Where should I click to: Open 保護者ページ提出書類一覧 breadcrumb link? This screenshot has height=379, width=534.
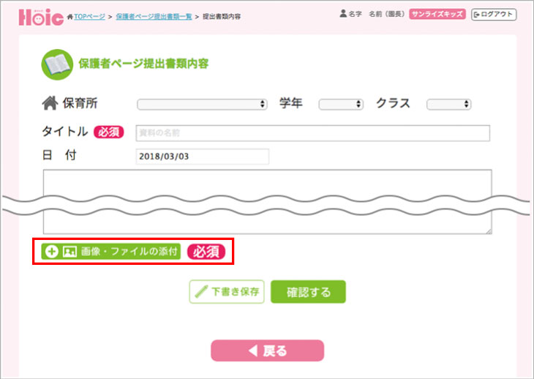coord(154,15)
